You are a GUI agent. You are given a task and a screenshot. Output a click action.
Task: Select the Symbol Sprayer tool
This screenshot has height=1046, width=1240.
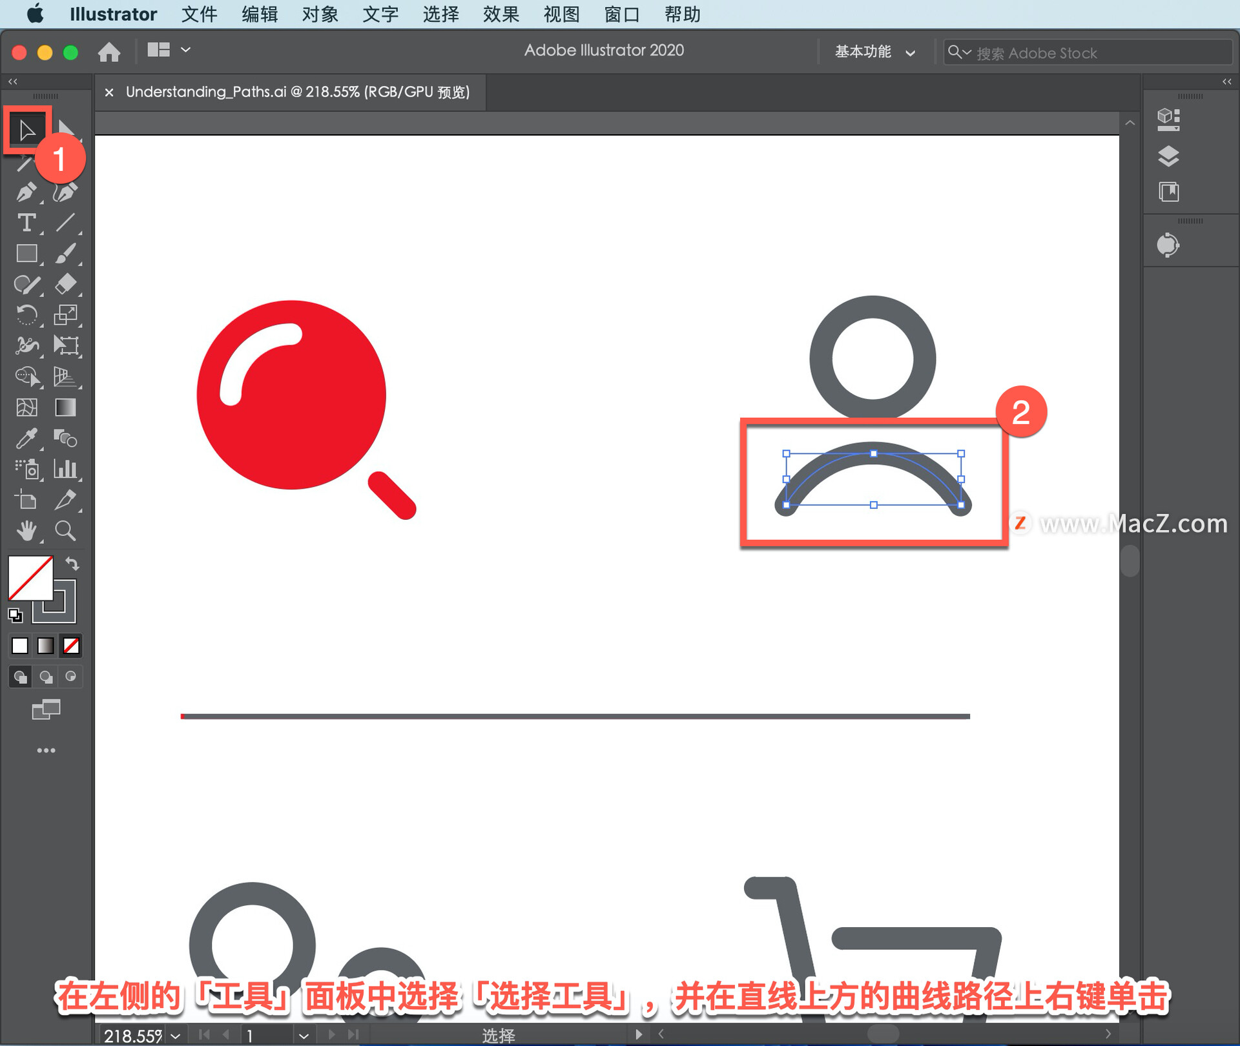(26, 469)
